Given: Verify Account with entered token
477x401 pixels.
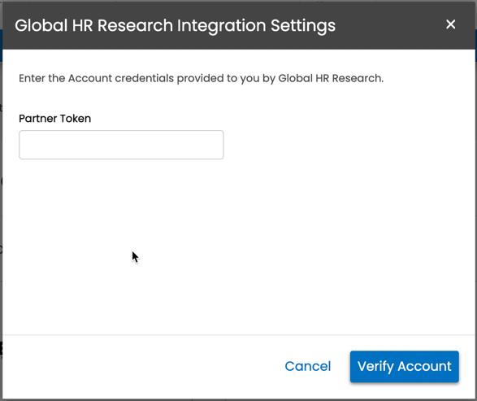Looking at the screenshot, I should coord(405,366).
